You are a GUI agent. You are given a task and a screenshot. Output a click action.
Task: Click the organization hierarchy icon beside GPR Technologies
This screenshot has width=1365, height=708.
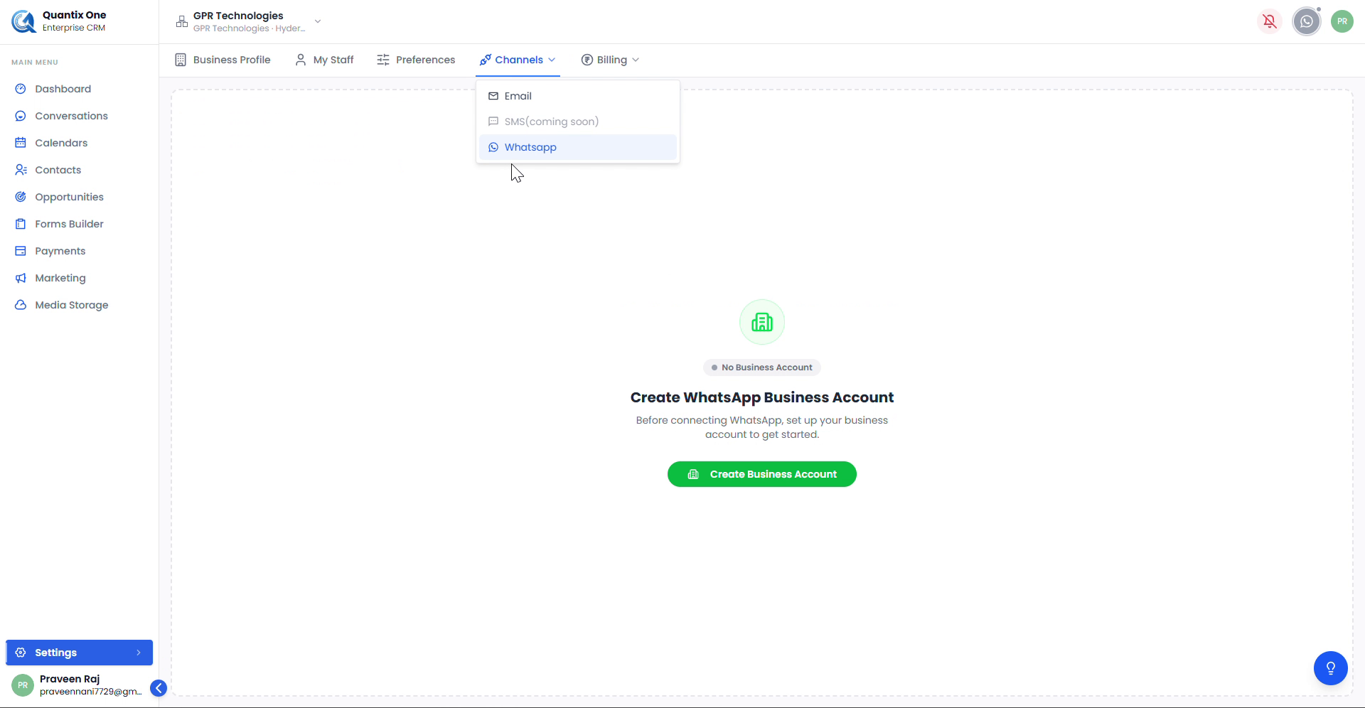pyautogui.click(x=182, y=21)
